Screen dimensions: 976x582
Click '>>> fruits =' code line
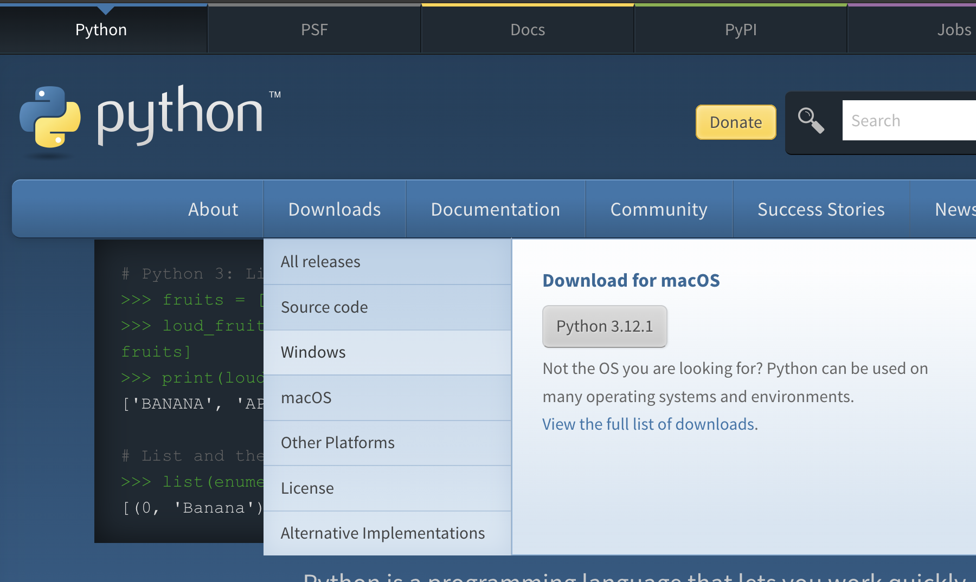click(192, 300)
